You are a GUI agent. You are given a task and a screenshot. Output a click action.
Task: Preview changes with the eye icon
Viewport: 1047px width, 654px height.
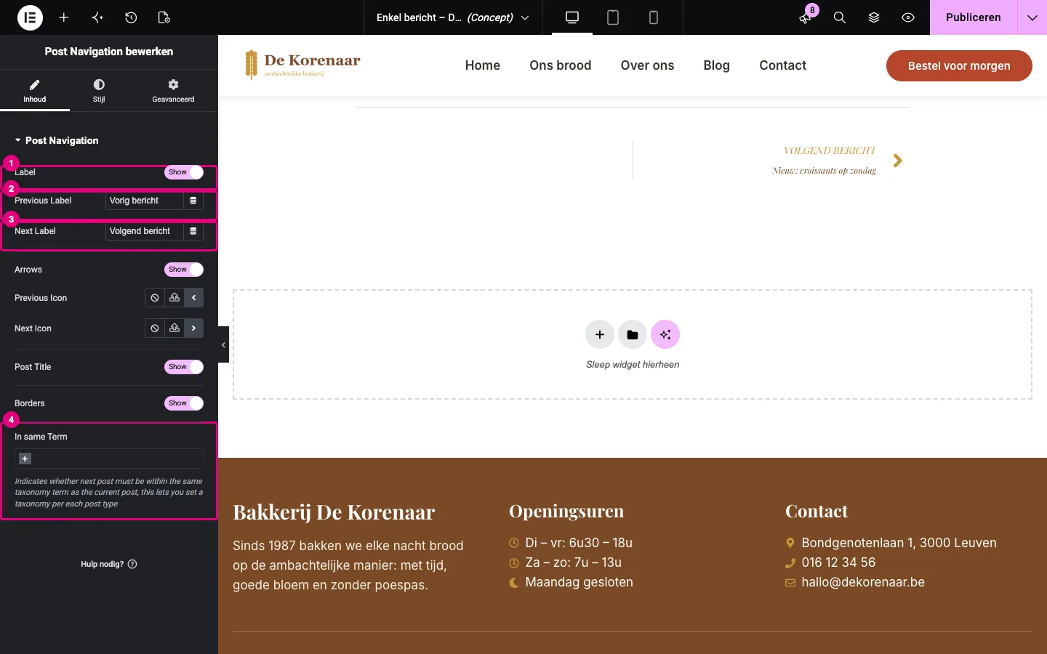pyautogui.click(x=908, y=17)
